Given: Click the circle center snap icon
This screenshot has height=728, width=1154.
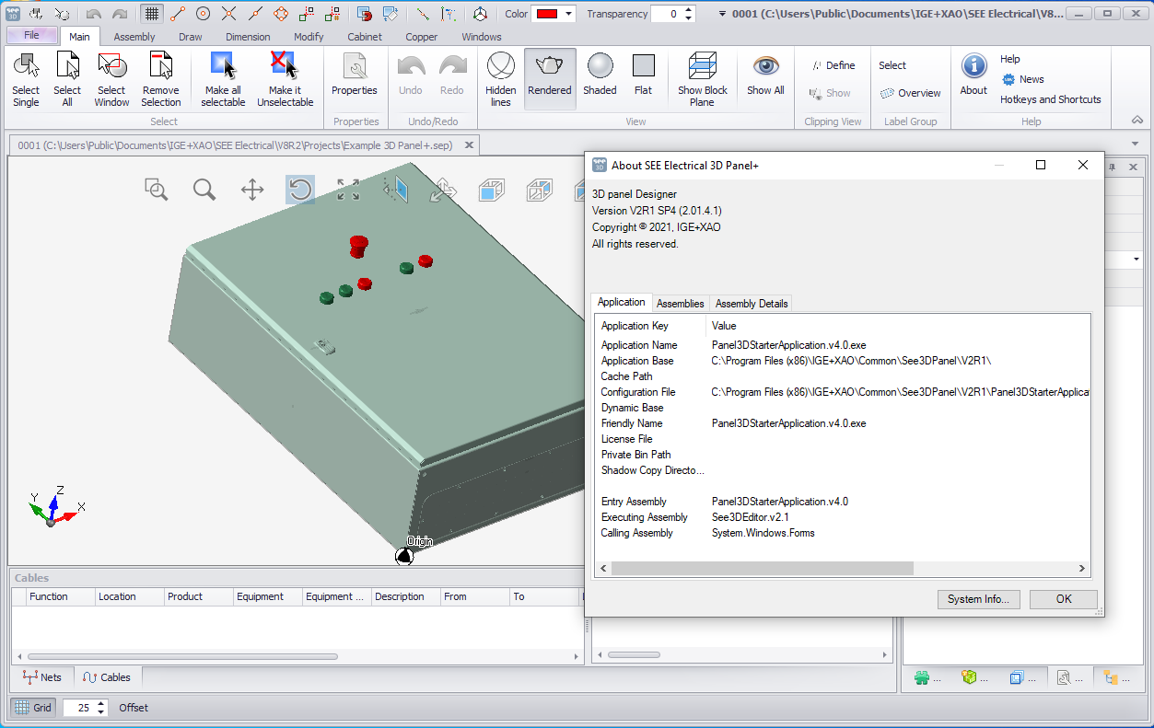Looking at the screenshot, I should point(204,14).
